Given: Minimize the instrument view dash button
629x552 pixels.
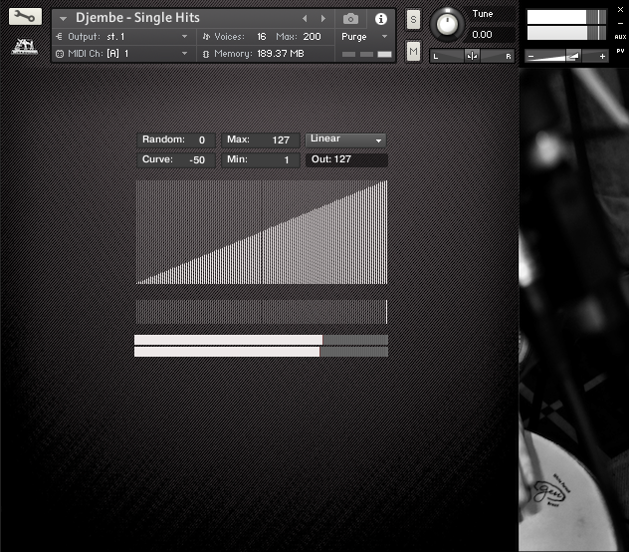Looking at the screenshot, I should coord(620,23).
